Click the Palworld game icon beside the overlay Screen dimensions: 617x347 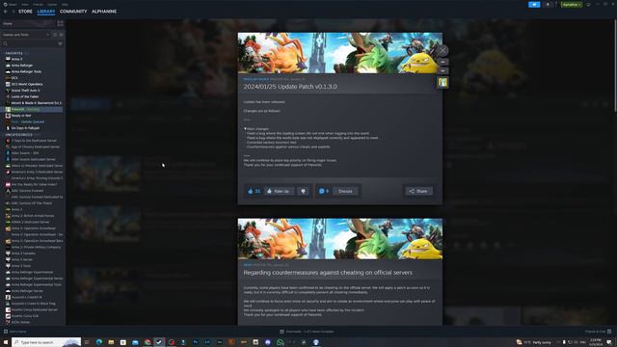[443, 83]
